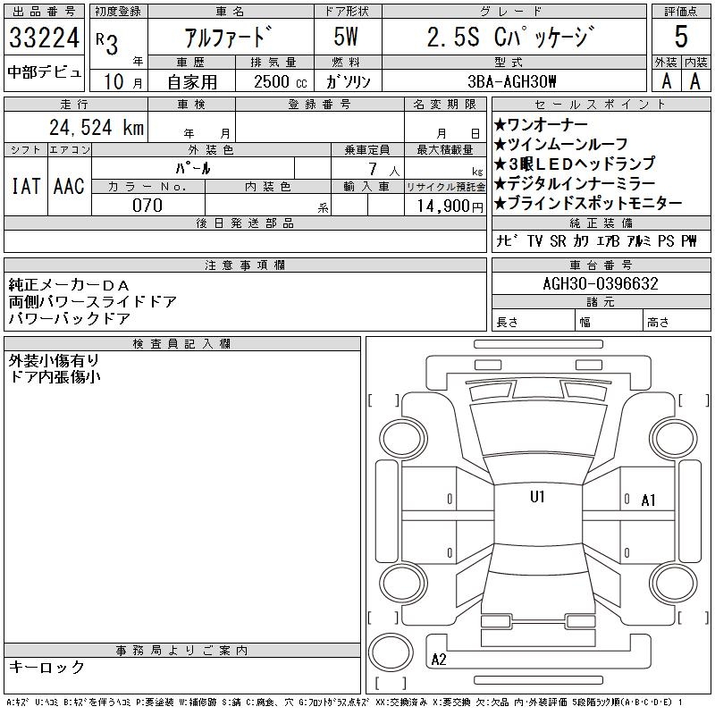715x715 pixels.
Task: Click the overall score 5
Action: [x=681, y=37]
